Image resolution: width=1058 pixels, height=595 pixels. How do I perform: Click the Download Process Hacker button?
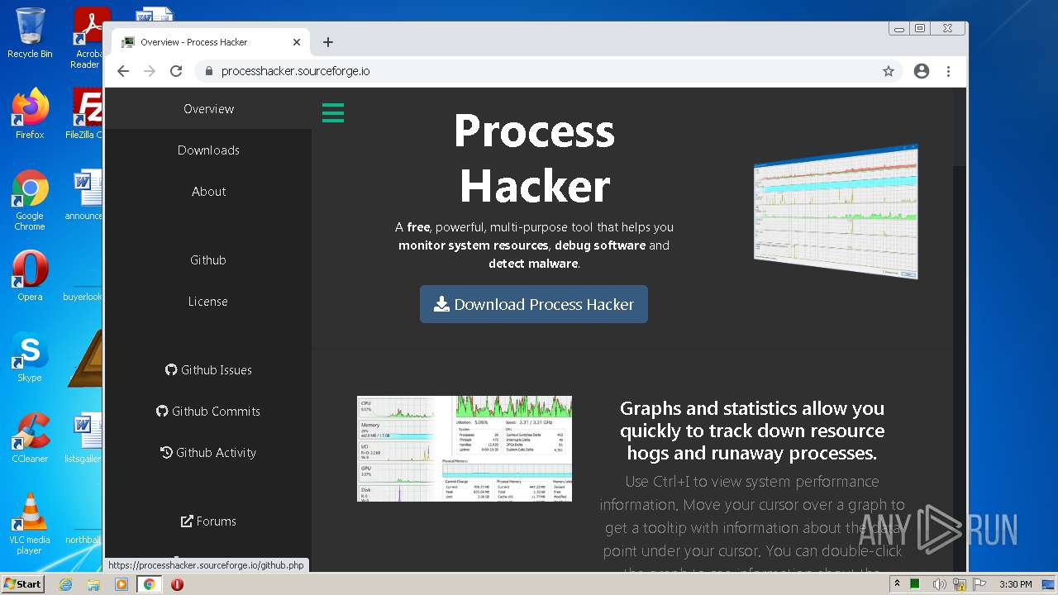[534, 304]
